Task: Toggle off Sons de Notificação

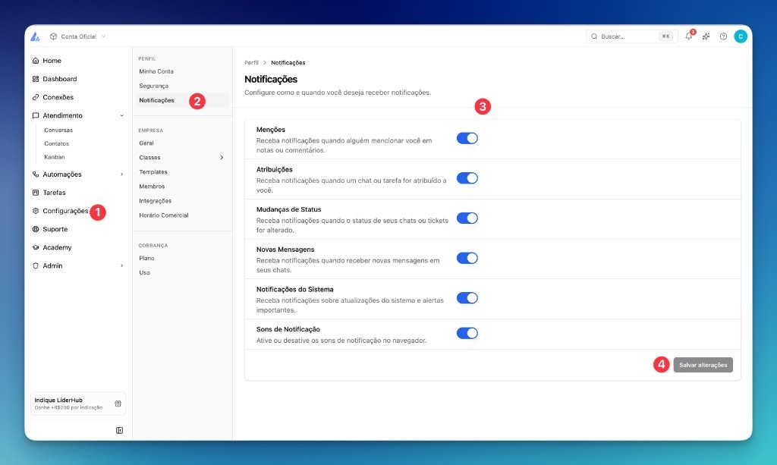Action: click(468, 333)
